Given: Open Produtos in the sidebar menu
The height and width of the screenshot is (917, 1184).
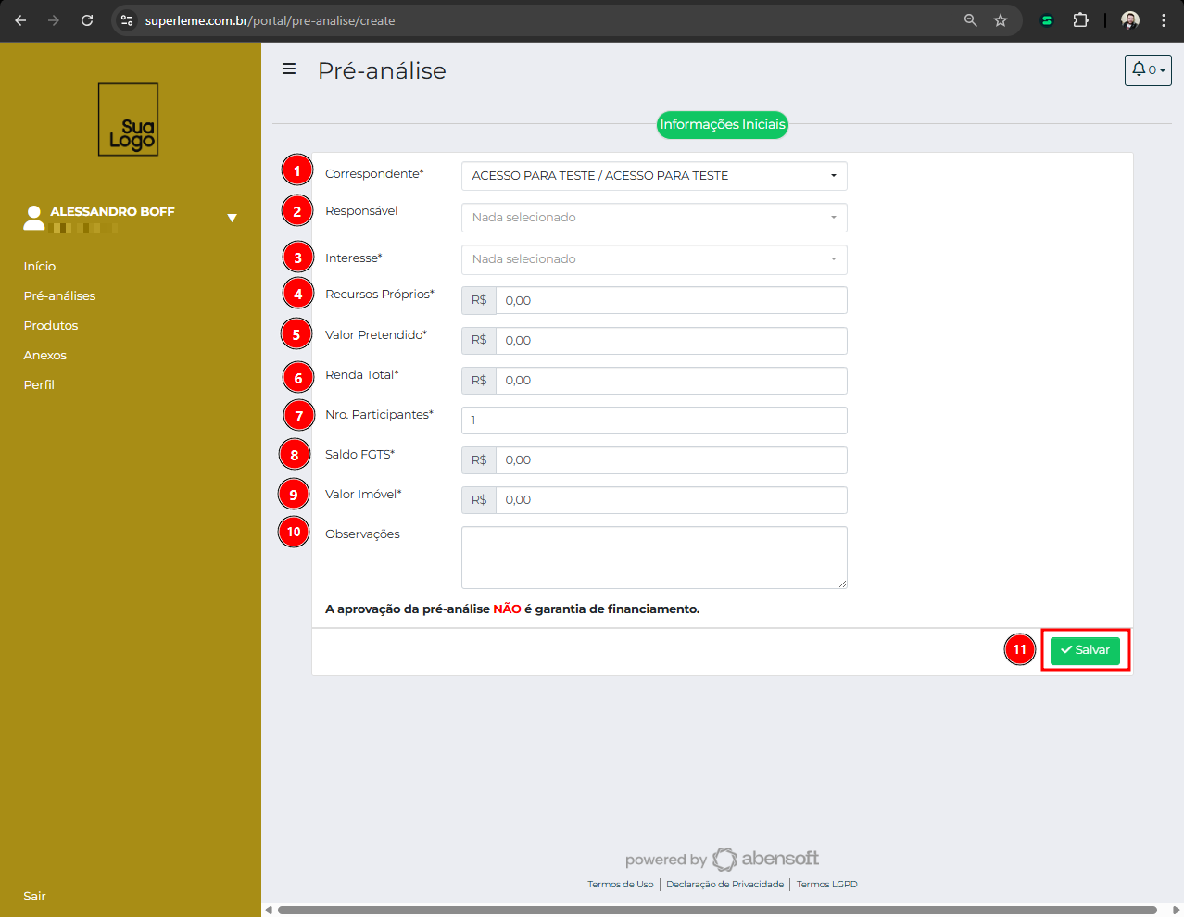Looking at the screenshot, I should 51,325.
